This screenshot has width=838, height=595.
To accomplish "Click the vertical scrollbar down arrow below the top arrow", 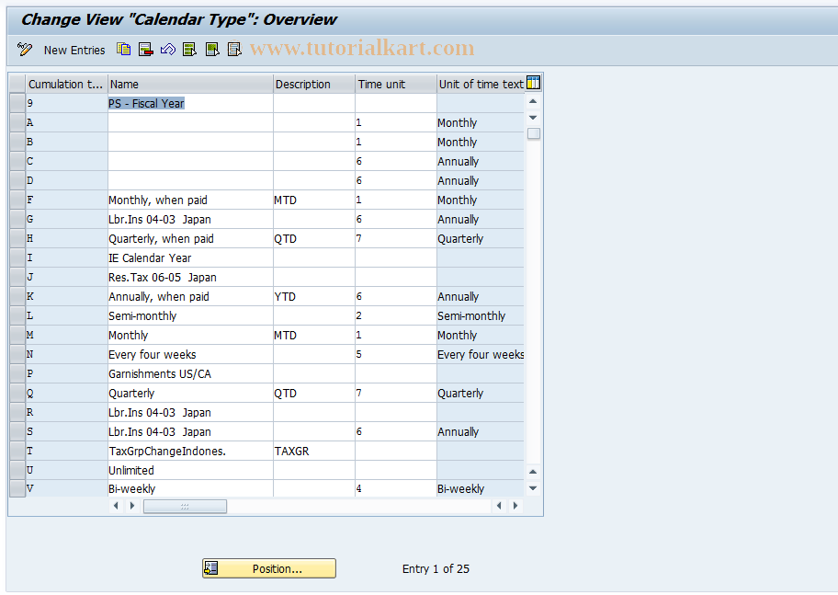I will (533, 117).
